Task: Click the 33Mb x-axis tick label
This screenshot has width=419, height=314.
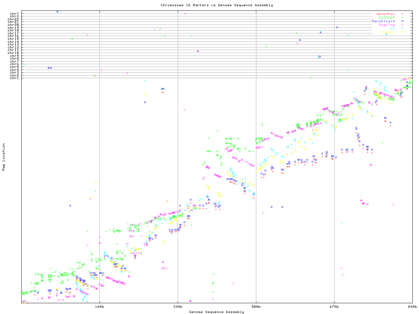Action: (x=178, y=307)
